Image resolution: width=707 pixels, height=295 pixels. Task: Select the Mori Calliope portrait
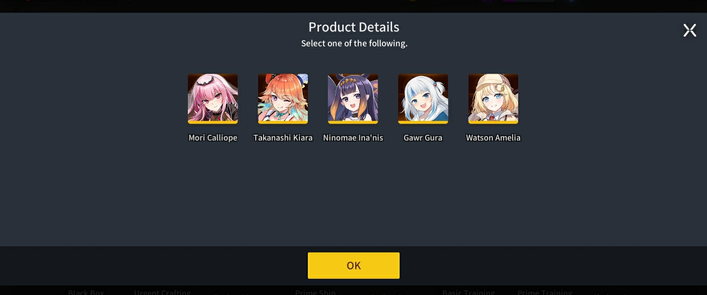click(x=213, y=98)
